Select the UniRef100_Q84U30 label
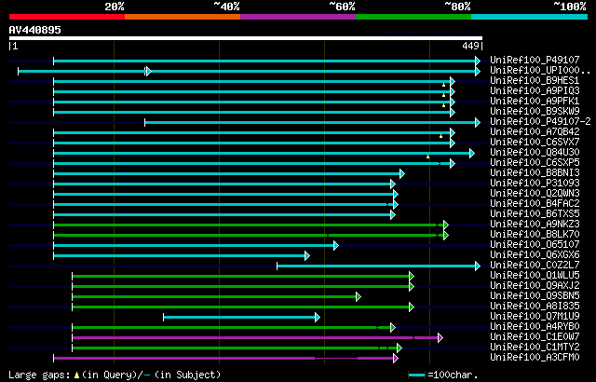596x382 pixels. [535, 153]
